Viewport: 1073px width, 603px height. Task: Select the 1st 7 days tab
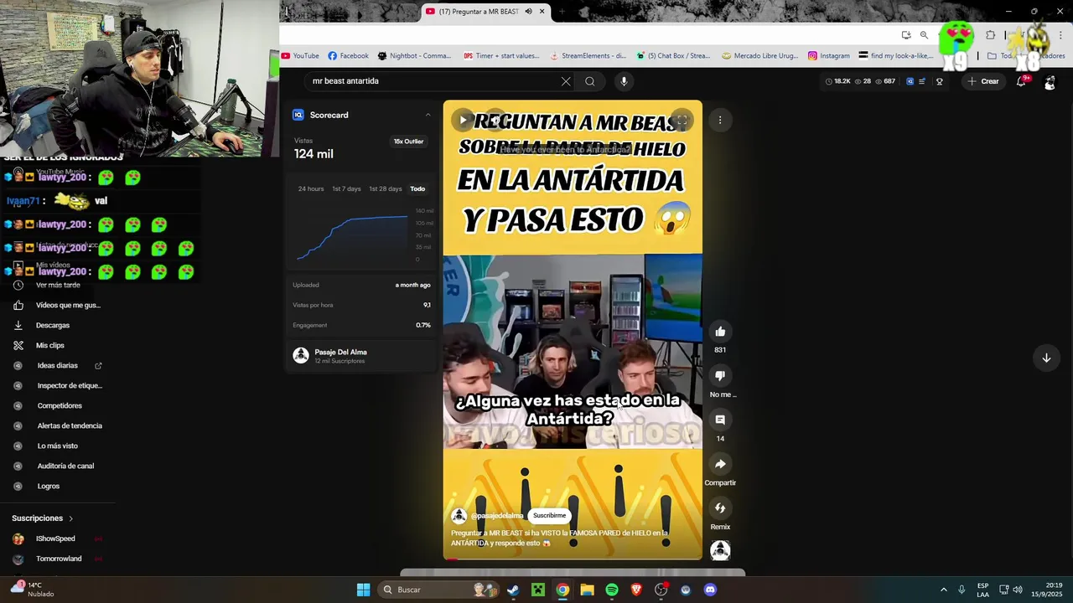point(346,188)
